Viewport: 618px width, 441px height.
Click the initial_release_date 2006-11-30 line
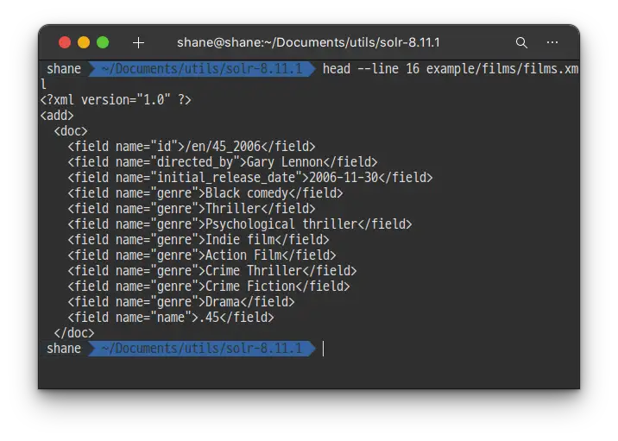tap(250, 178)
